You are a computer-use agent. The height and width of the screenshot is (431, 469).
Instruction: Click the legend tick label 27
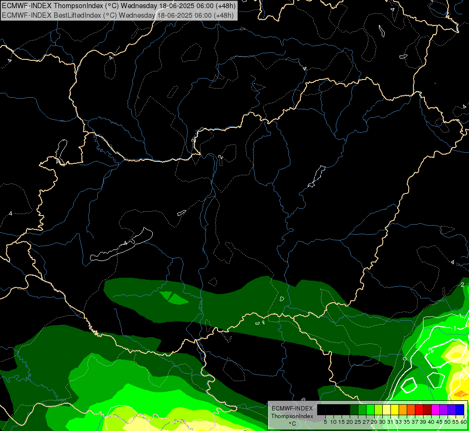pos(366,422)
